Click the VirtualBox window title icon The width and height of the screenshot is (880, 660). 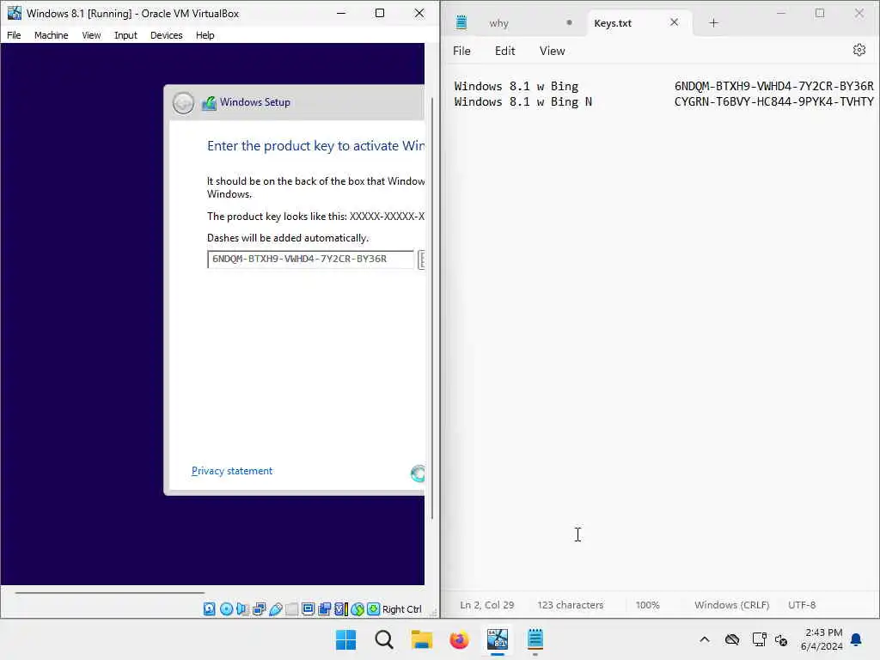14,13
